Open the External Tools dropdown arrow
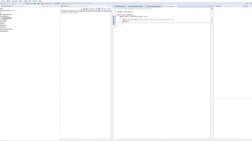This screenshot has height=141, width=252. coord(44,4)
